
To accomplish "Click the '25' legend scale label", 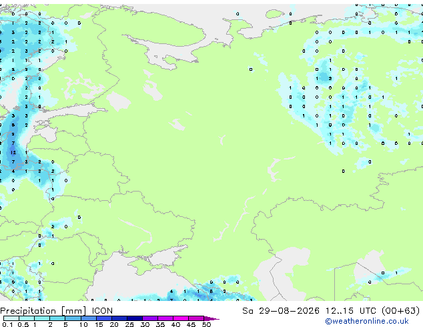I will point(129,324).
